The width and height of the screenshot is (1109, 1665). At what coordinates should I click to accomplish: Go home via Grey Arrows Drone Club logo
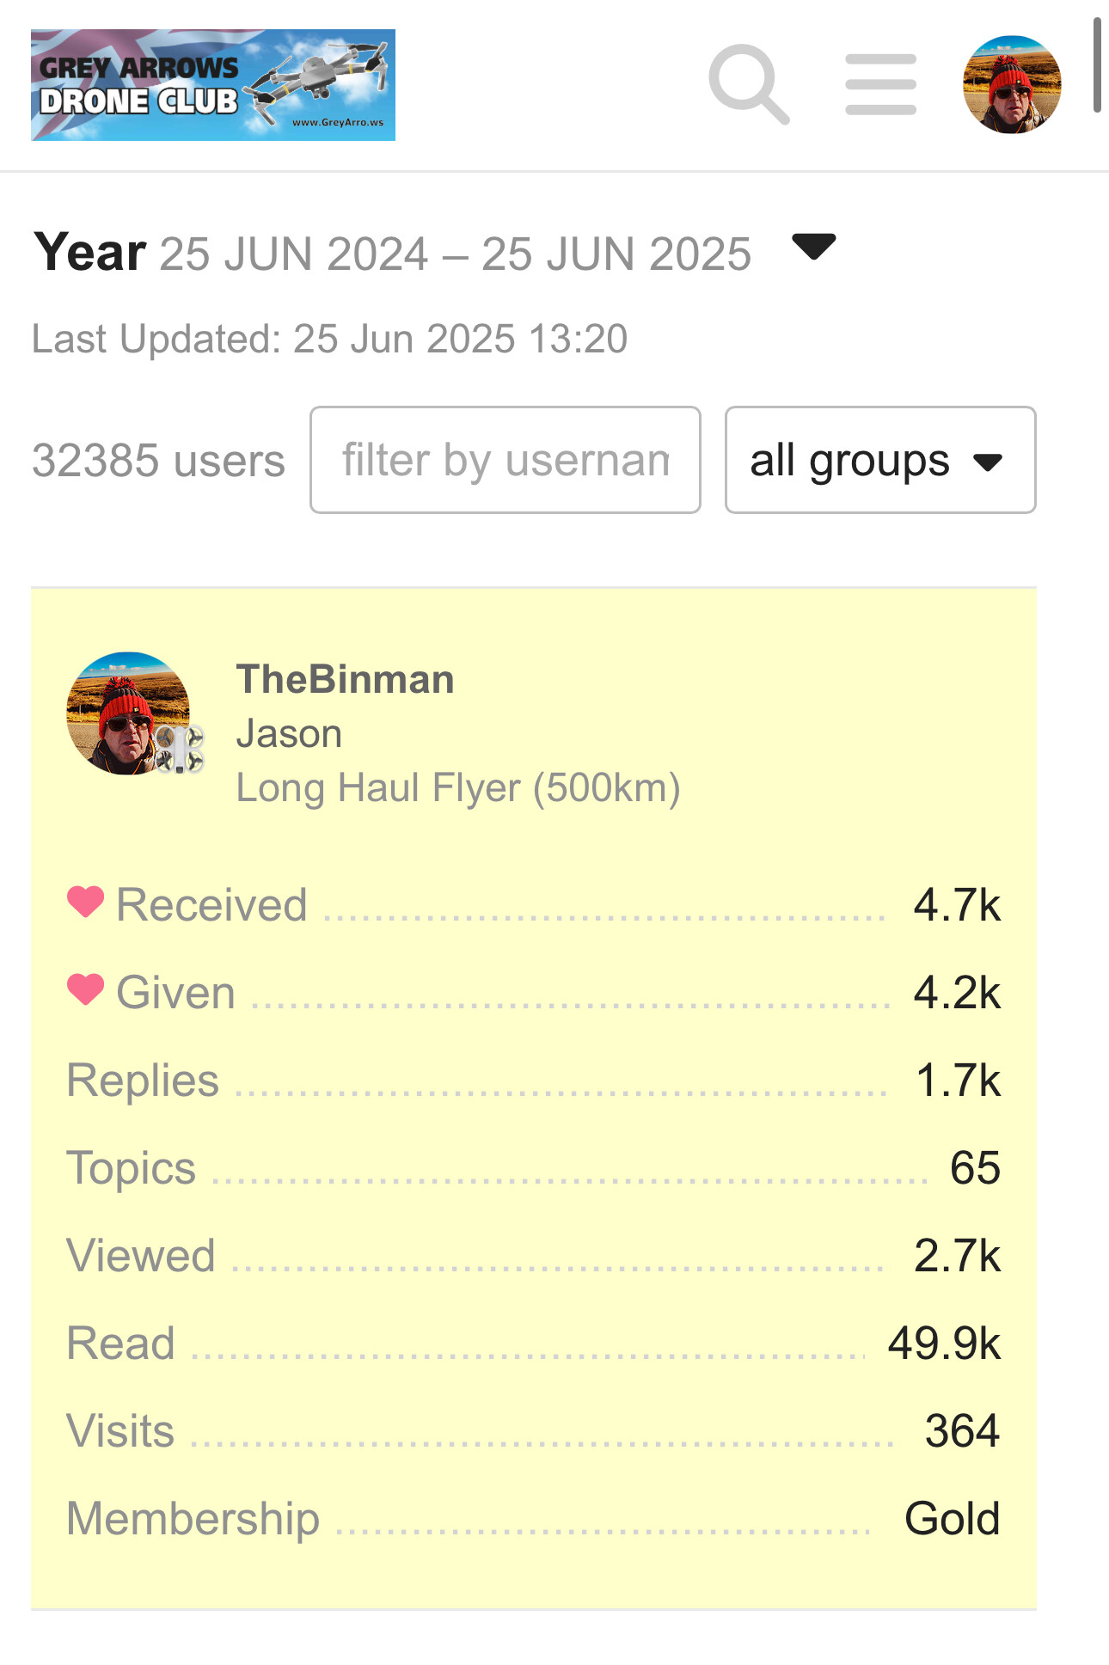[x=213, y=85]
